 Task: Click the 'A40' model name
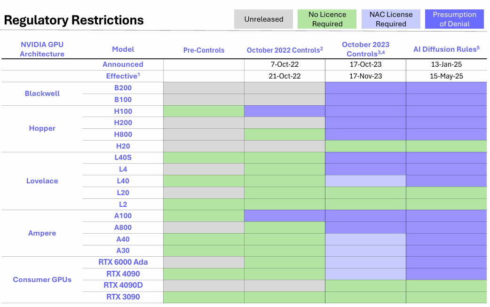pos(123,239)
